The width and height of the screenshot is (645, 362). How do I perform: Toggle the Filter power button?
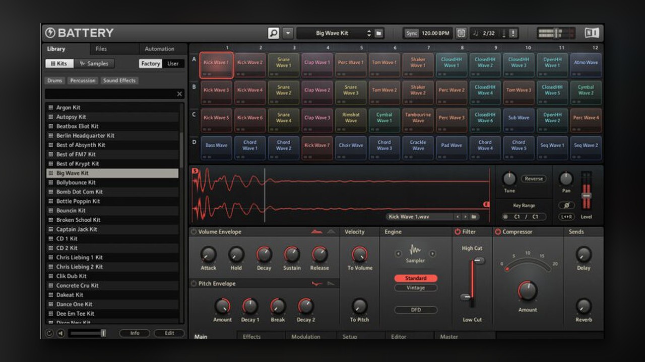[458, 232]
